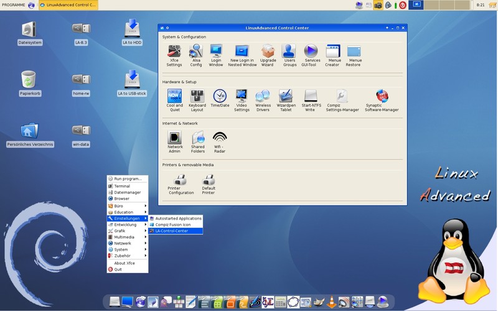Image resolution: width=498 pixels, height=311 pixels.
Task: Expand the Einstellungen submenu
Action: [x=128, y=218]
